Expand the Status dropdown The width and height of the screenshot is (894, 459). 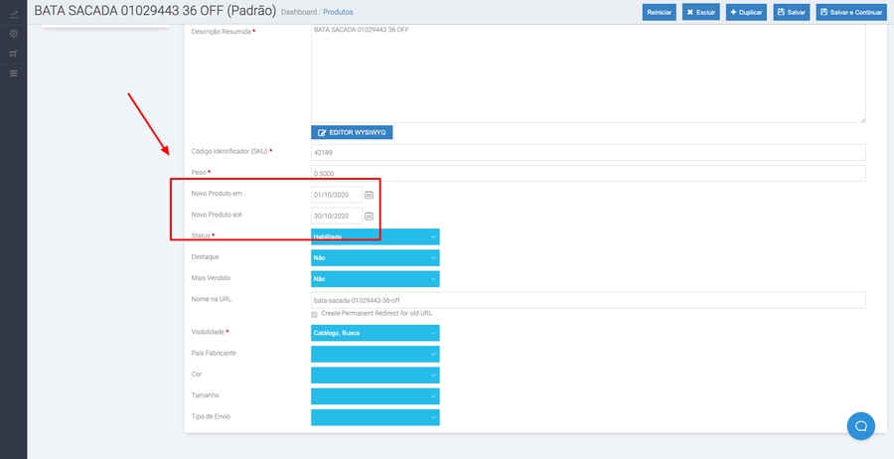point(374,236)
